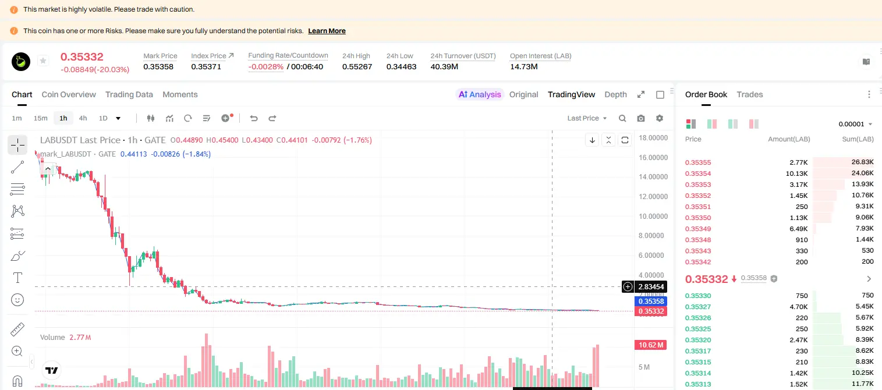Screen dimensions: 882x390
Task: Click the scroll-down arrow chart button
Action: 592,140
